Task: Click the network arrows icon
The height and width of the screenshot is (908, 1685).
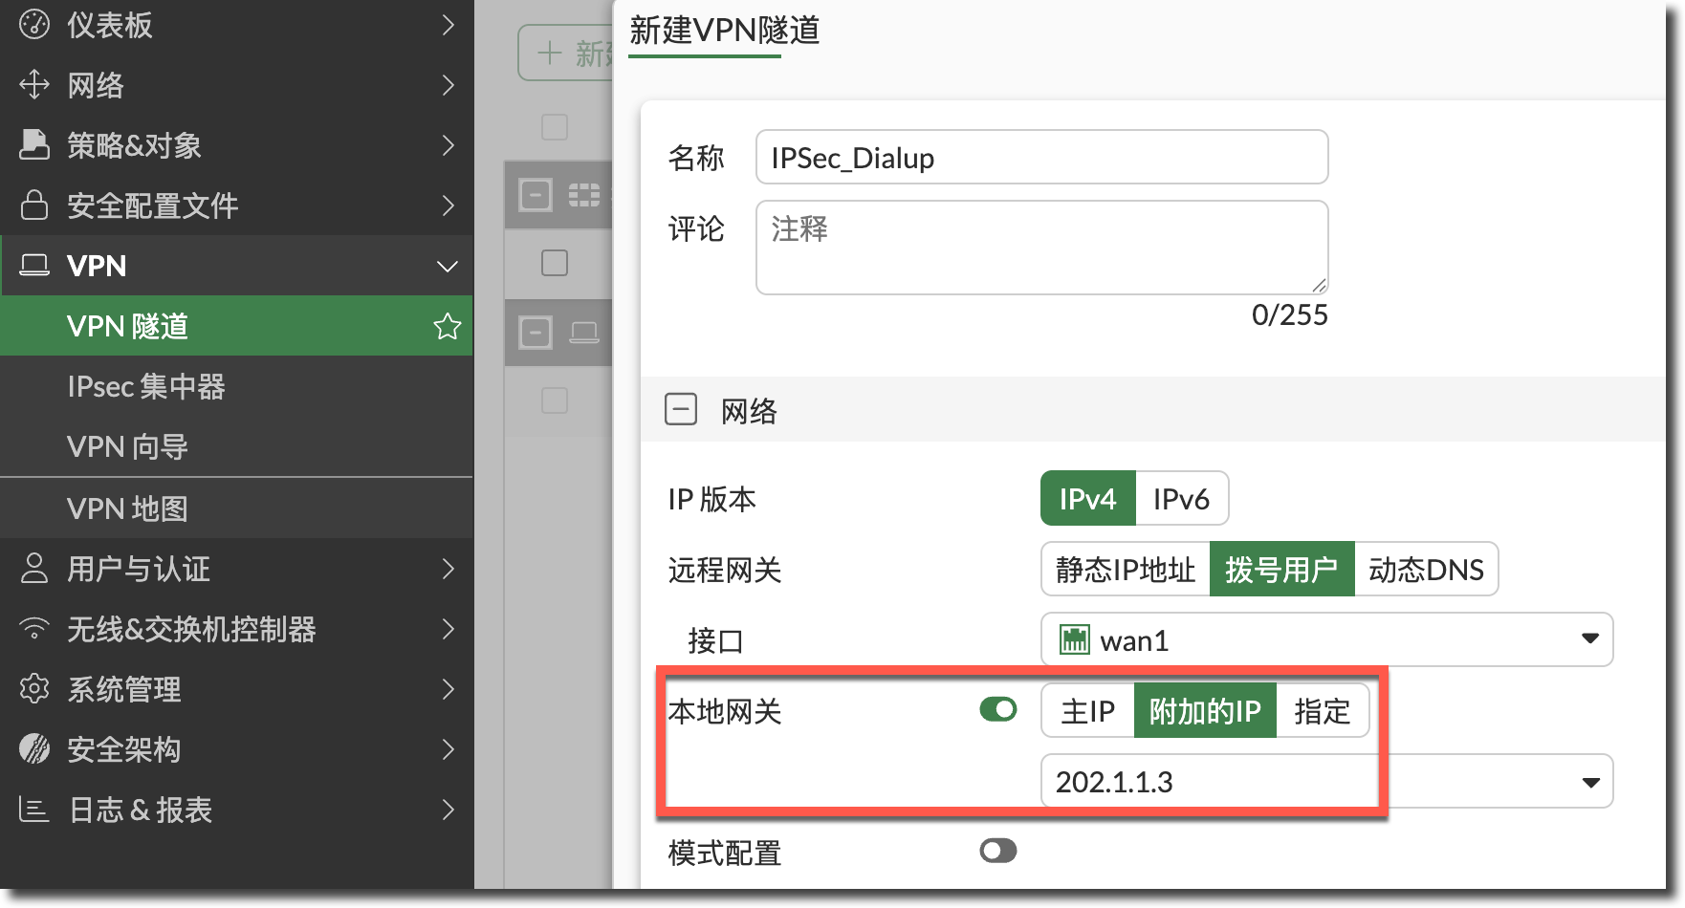Action: click(34, 85)
